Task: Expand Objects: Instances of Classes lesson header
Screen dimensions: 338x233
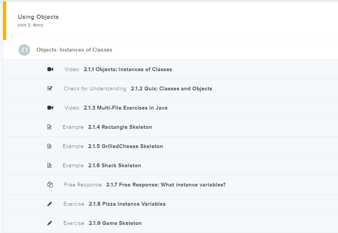Action: point(74,50)
